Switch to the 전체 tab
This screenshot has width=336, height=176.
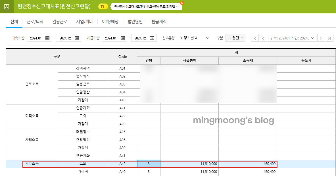13,21
